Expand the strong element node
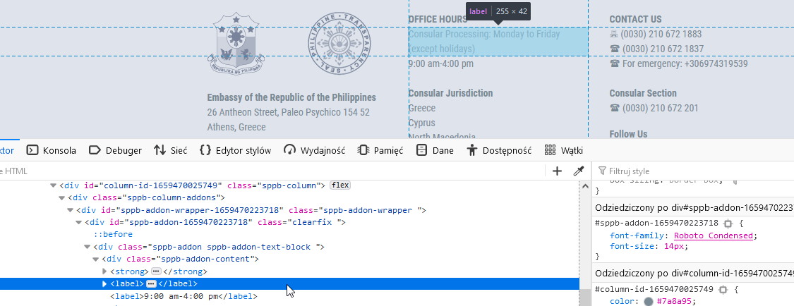 pos(105,271)
